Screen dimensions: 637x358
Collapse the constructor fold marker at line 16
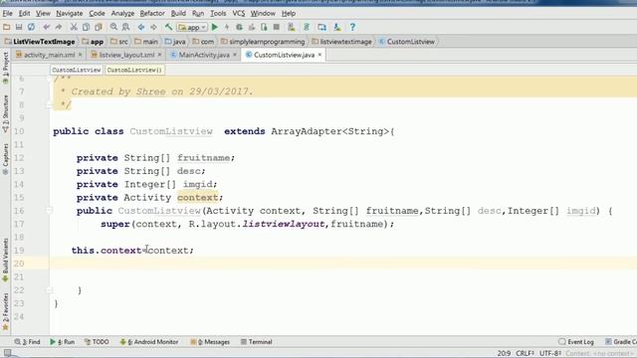point(49,210)
